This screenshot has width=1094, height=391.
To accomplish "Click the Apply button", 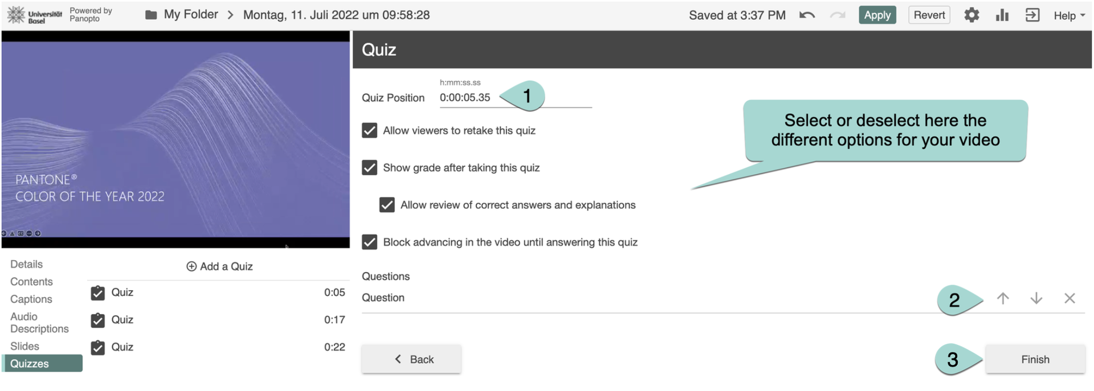I will coord(877,15).
